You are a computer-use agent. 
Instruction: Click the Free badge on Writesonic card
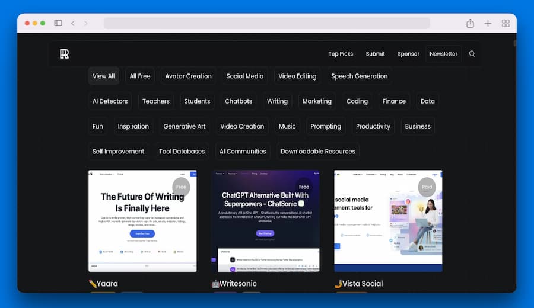(x=304, y=187)
